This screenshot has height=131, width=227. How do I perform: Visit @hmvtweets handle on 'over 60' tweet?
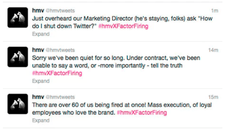click(x=60, y=97)
